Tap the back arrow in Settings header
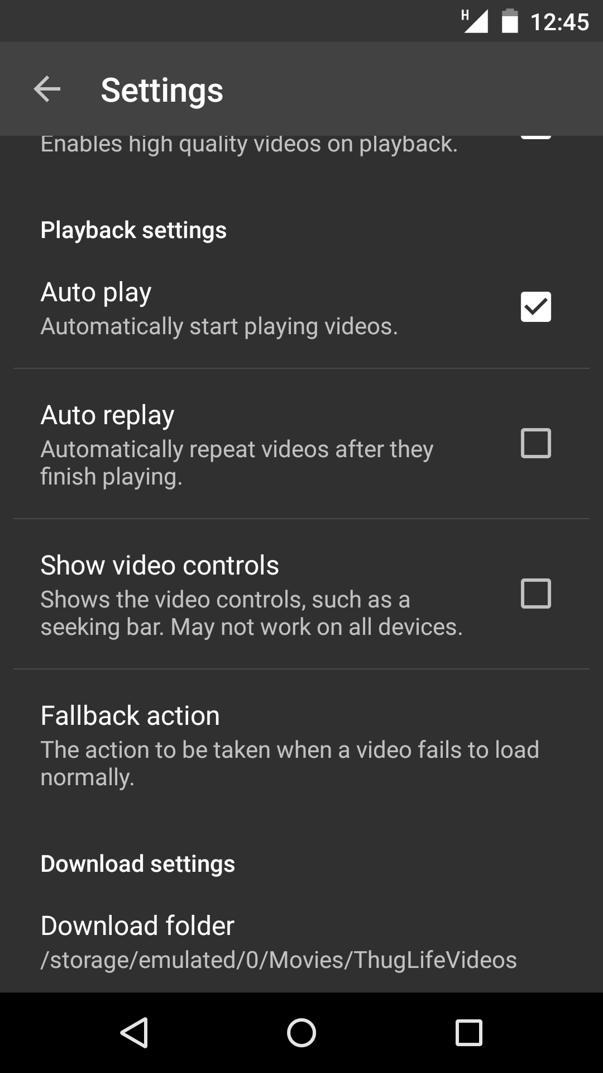The image size is (603, 1073). pos(47,89)
